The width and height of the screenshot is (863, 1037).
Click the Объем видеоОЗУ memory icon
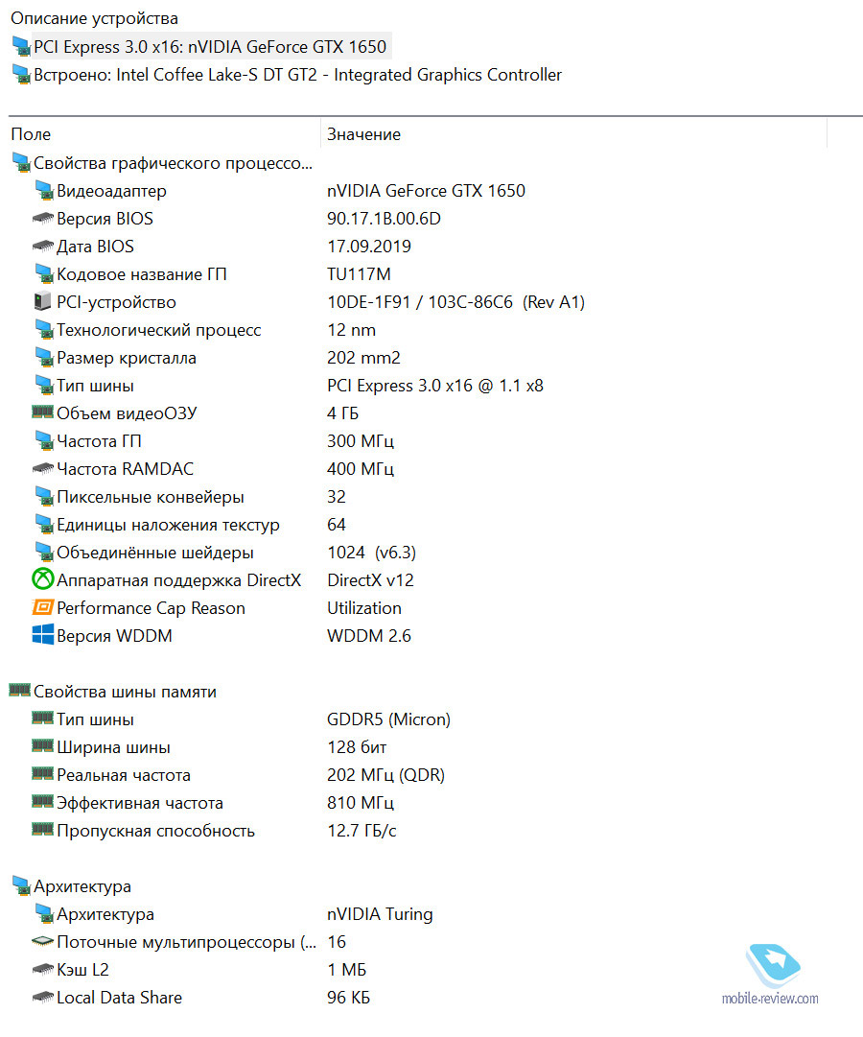(43, 412)
